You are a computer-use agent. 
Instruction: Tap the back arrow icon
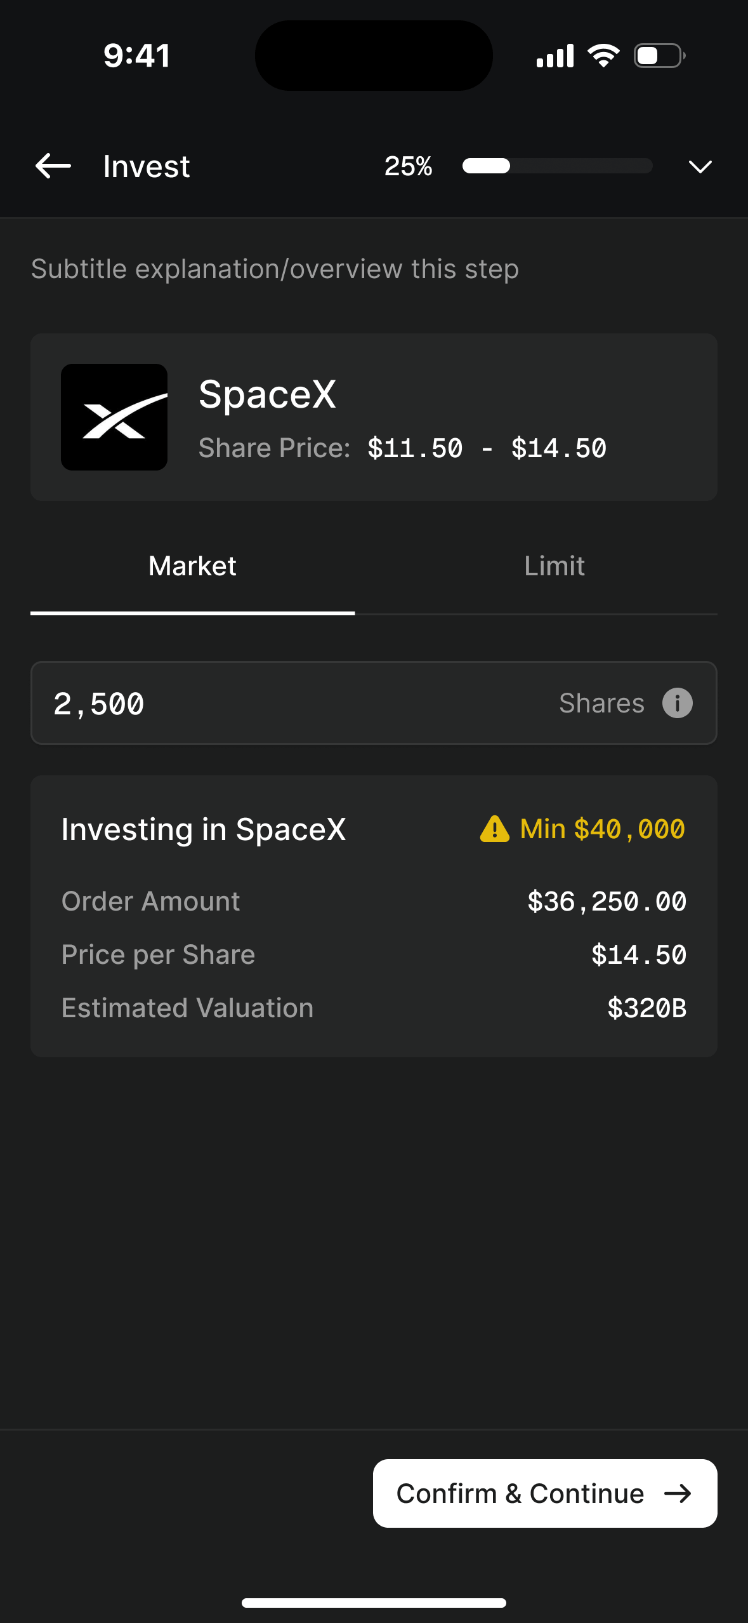53,166
